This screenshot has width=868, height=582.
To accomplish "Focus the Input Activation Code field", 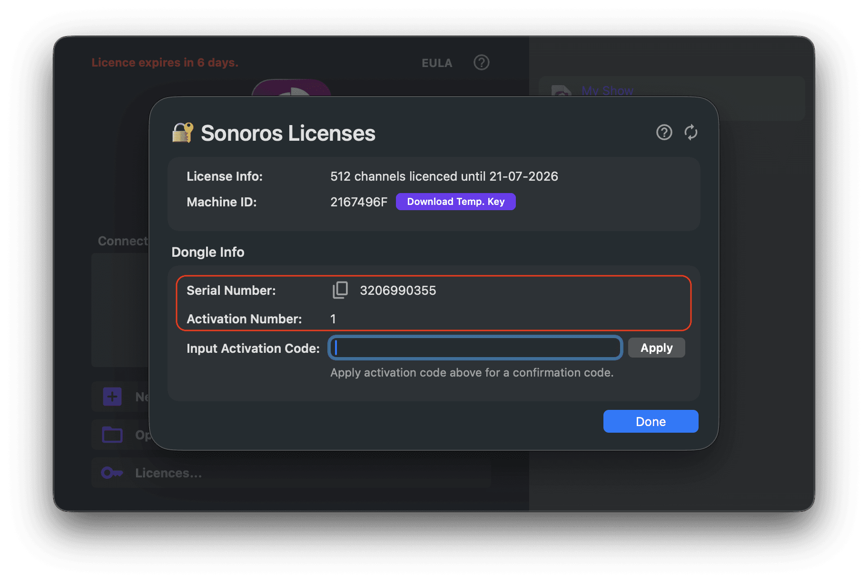I will coord(475,348).
